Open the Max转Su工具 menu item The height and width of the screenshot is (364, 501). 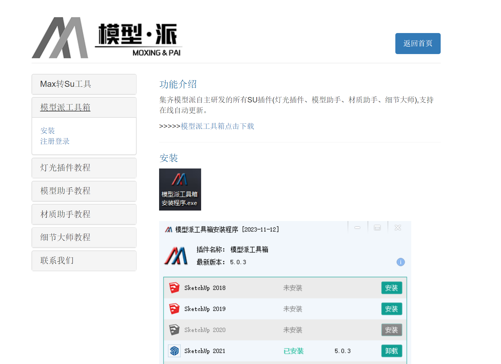click(84, 84)
